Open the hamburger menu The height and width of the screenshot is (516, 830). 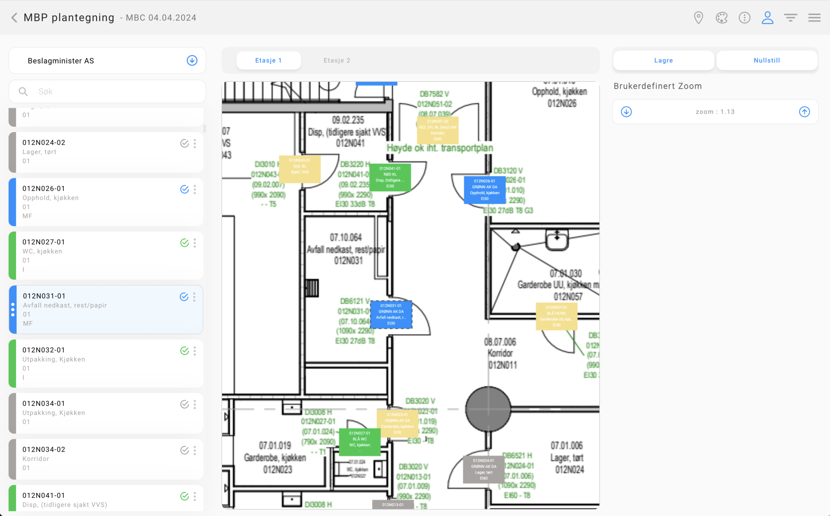pos(814,17)
